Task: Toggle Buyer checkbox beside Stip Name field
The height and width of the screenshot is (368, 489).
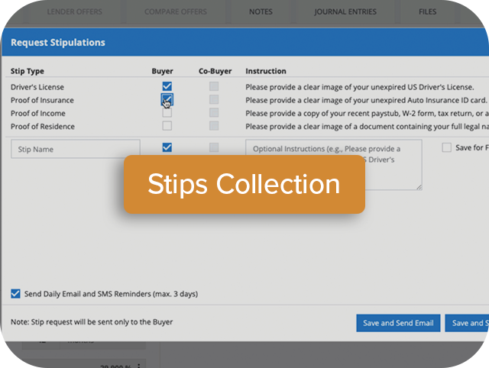Action: pos(167,147)
